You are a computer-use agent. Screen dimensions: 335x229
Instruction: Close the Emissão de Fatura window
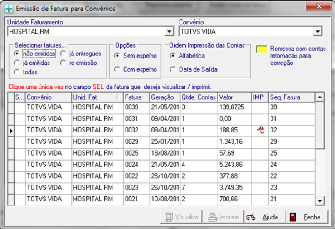point(319,6)
